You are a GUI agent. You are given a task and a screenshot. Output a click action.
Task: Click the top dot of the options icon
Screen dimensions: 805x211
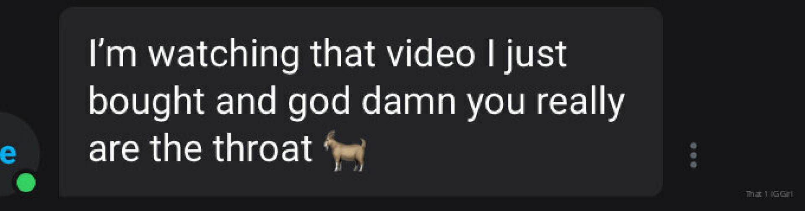(x=693, y=146)
